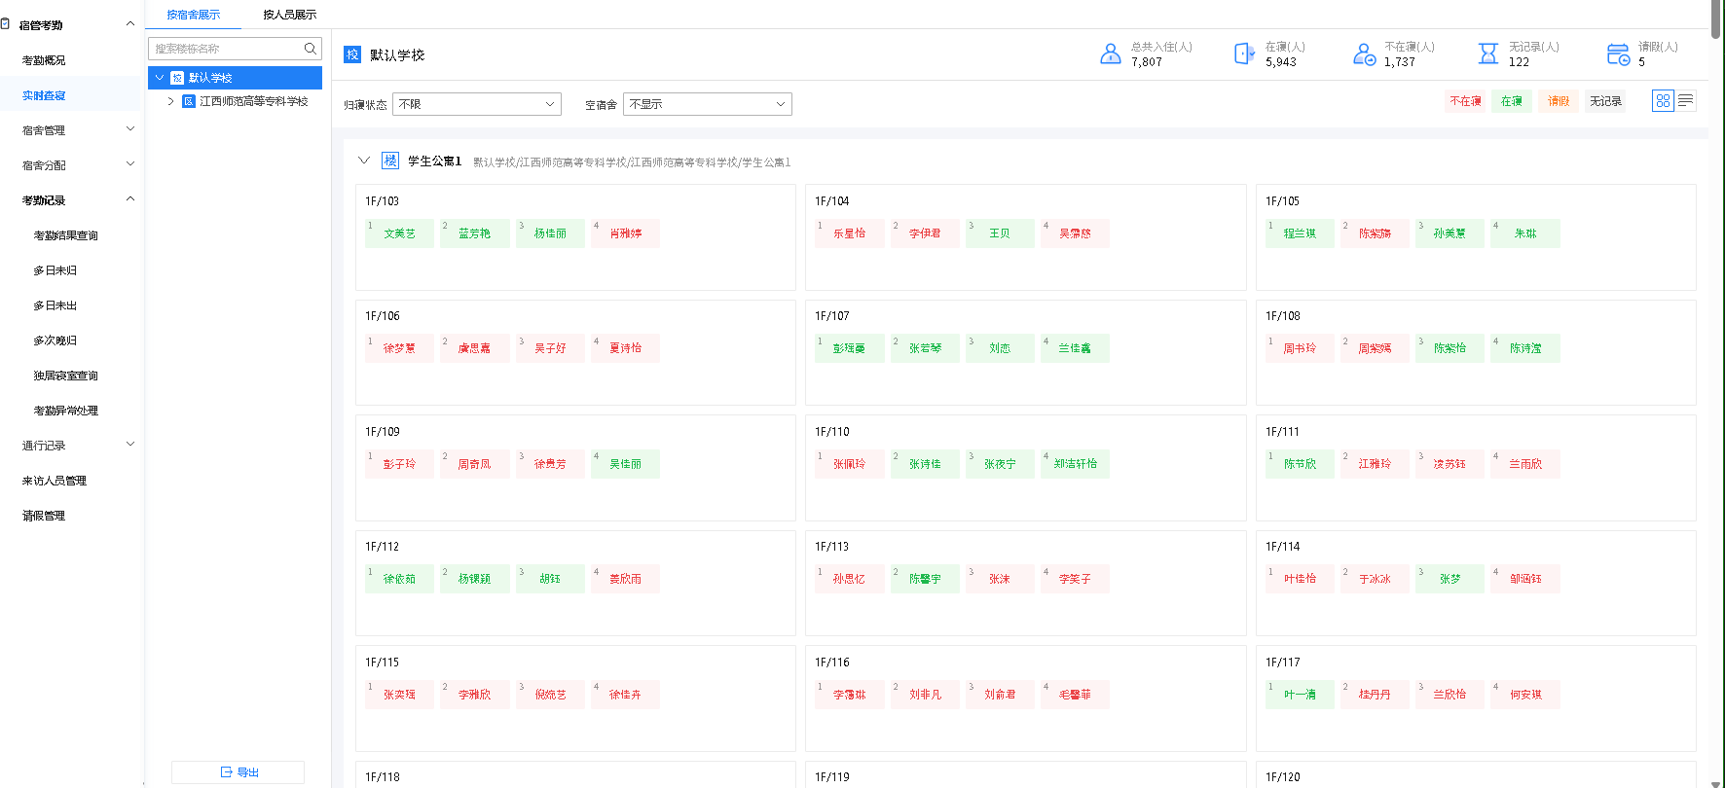Toggle the 不在寝 status filter
This screenshot has height=788, width=1725.
(x=1465, y=101)
